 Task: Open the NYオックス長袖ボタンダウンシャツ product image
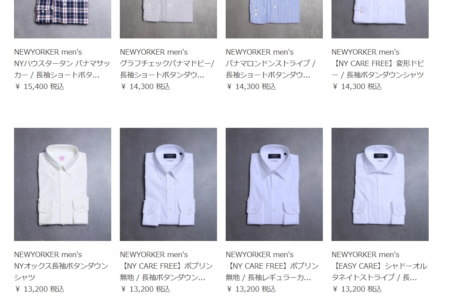[63, 184]
